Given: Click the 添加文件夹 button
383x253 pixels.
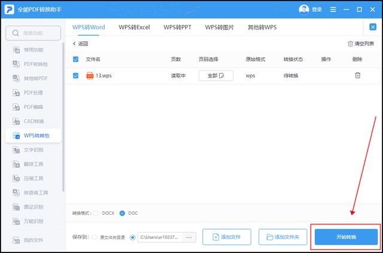Looking at the screenshot, I should pos(283,237).
